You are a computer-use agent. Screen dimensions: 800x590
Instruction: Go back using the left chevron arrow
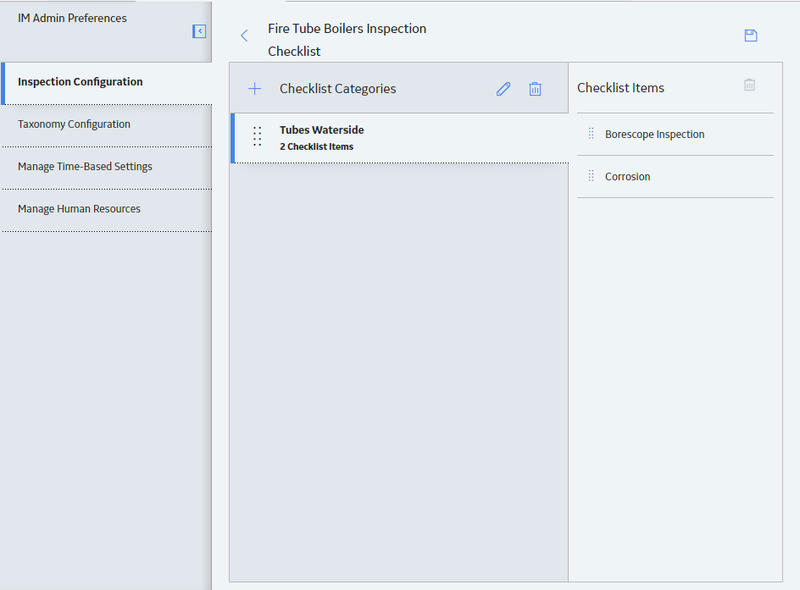click(x=244, y=36)
